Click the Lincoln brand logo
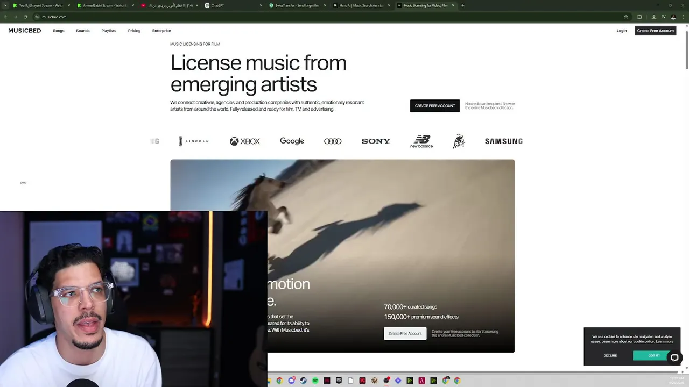The height and width of the screenshot is (387, 689). click(194, 141)
